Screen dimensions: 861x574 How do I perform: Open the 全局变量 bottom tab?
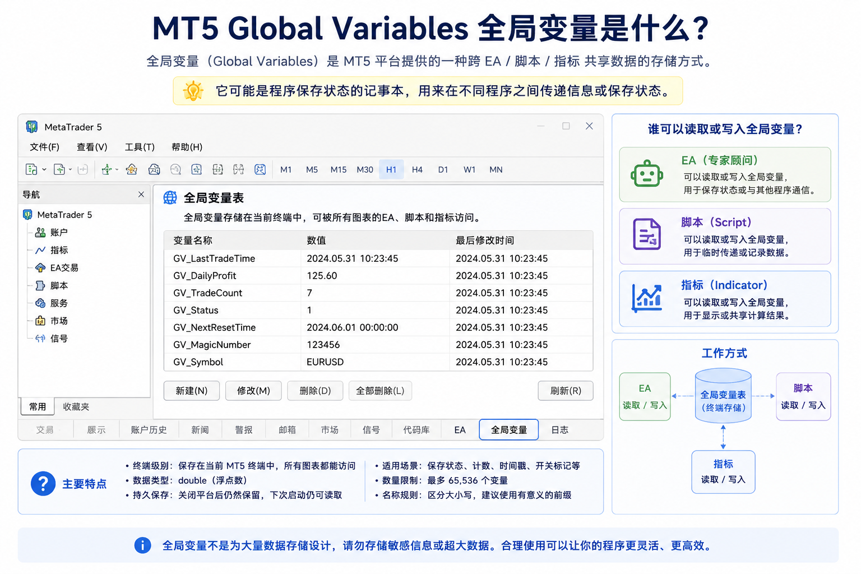(x=509, y=430)
